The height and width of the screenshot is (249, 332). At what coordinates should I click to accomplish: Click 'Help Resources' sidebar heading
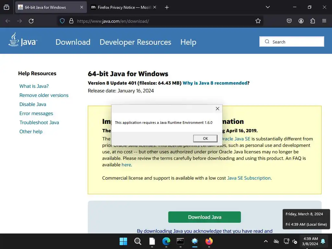37,74
